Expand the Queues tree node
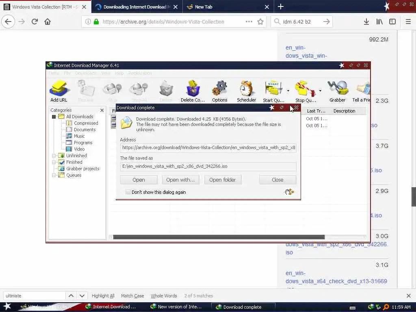This screenshot has height=312, width=416. (x=54, y=175)
